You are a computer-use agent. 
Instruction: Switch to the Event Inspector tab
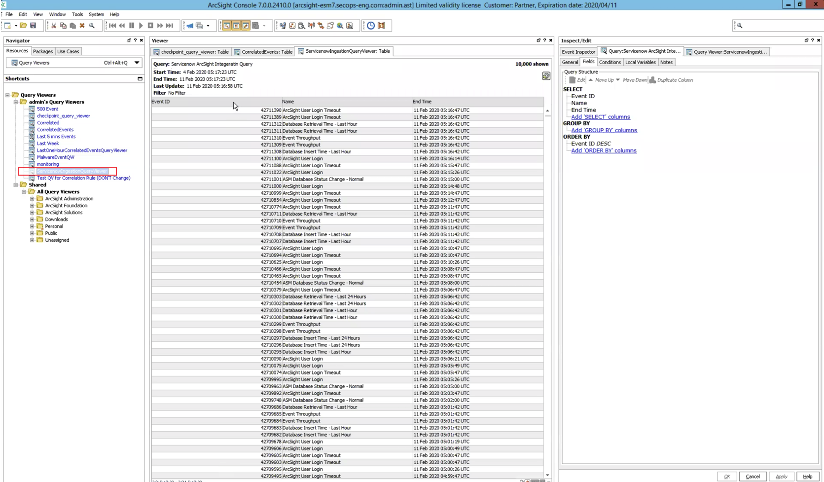tap(578, 52)
